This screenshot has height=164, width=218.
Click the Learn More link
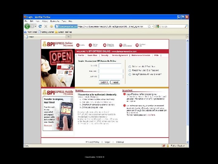92,55
